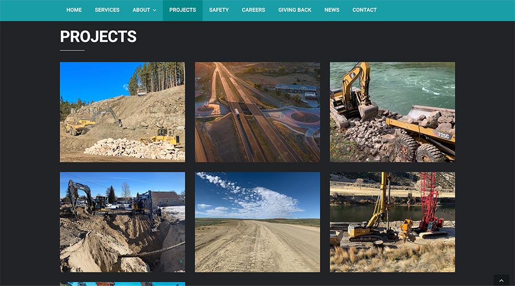Open the riverside excavator and dump truck photo
515x286 pixels.
pos(392,112)
